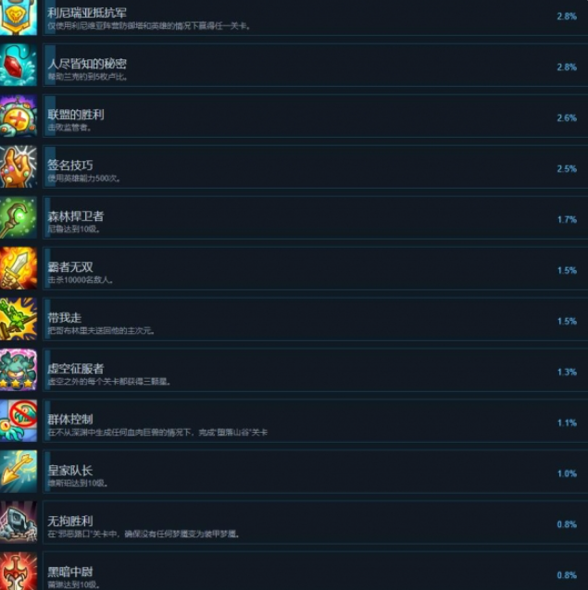
Task: Click the golden spear 皇家队长 icon
Action: [19, 471]
